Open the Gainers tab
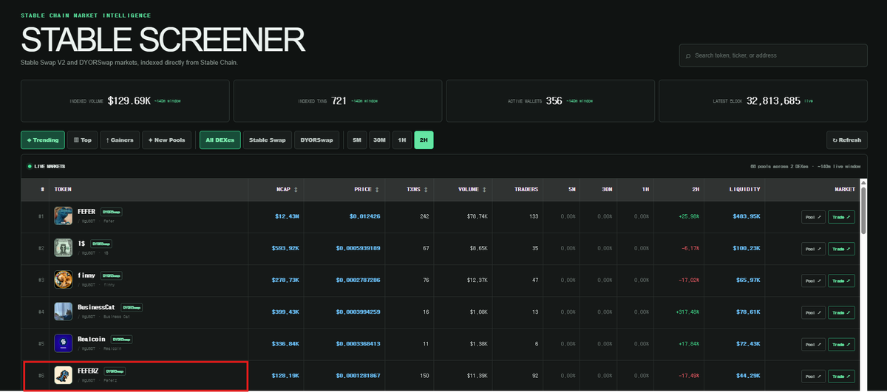The image size is (887, 392). [120, 140]
